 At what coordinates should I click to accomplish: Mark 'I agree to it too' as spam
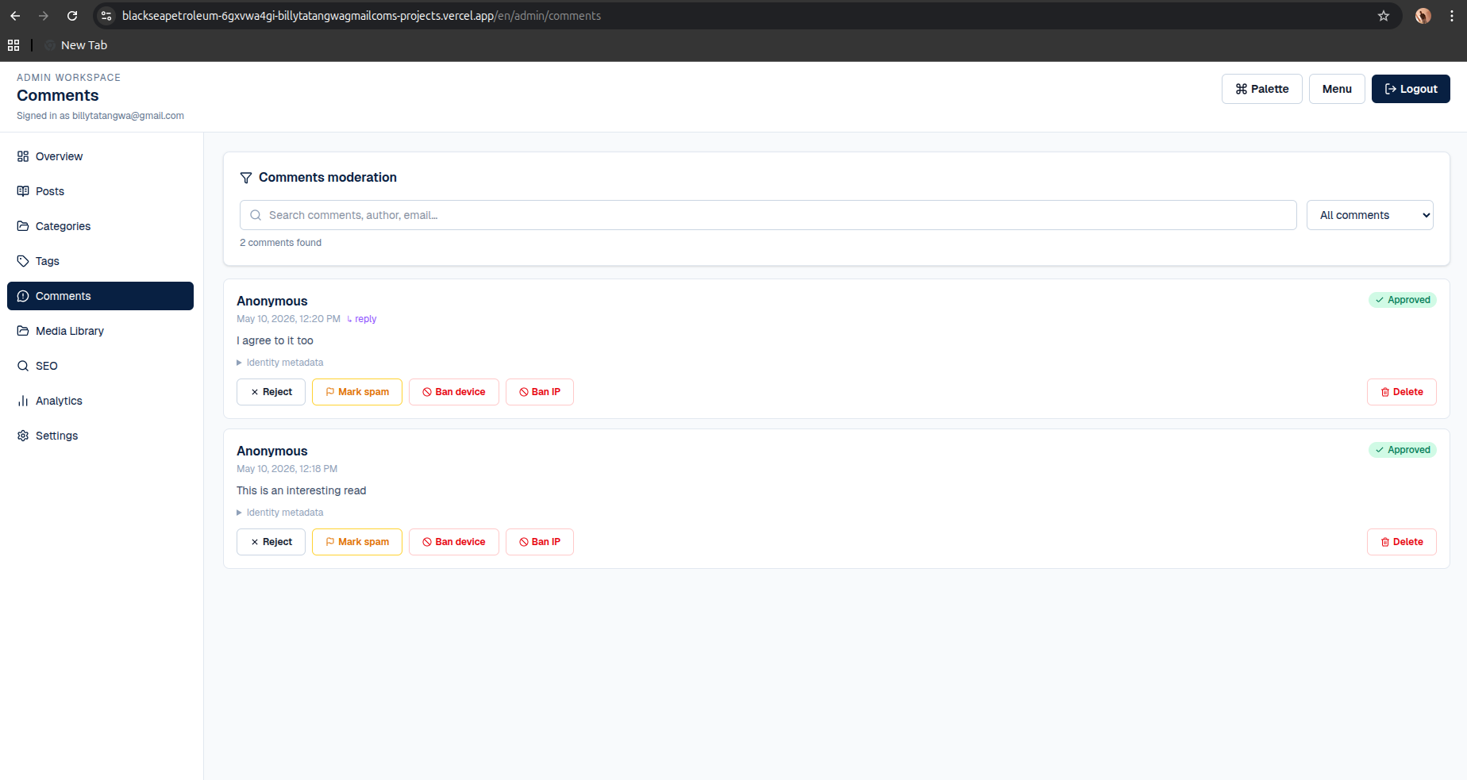point(357,392)
